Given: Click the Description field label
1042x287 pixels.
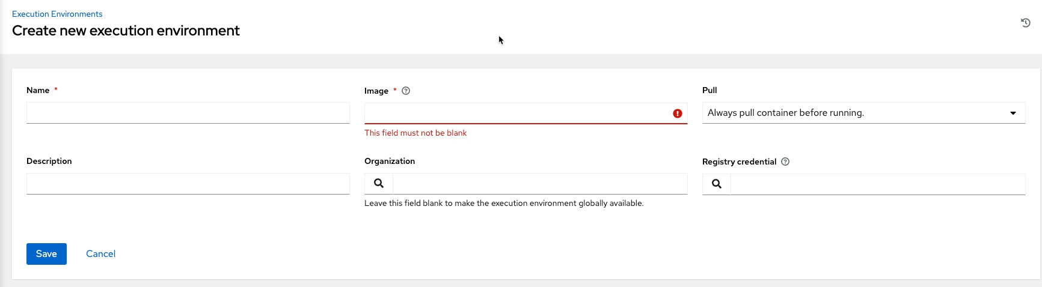Looking at the screenshot, I should pos(49,161).
